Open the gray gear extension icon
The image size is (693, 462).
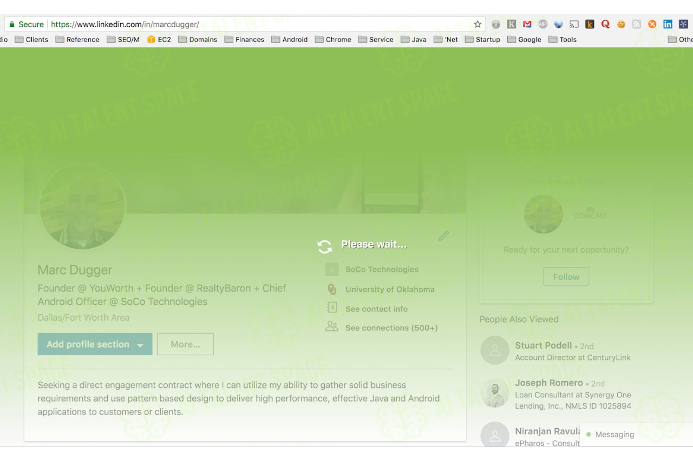tap(496, 24)
